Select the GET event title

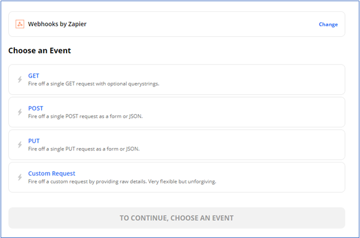(34, 76)
